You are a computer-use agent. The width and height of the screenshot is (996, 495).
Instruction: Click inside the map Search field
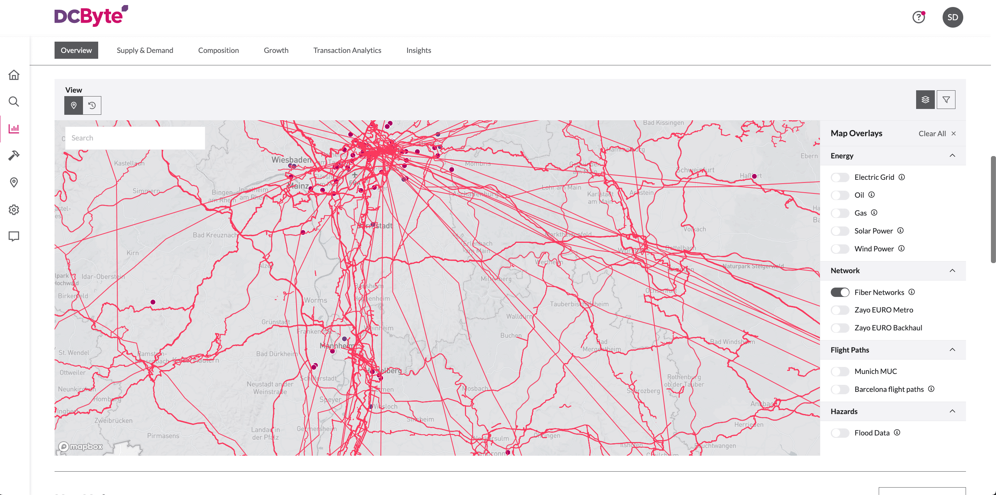tap(135, 138)
